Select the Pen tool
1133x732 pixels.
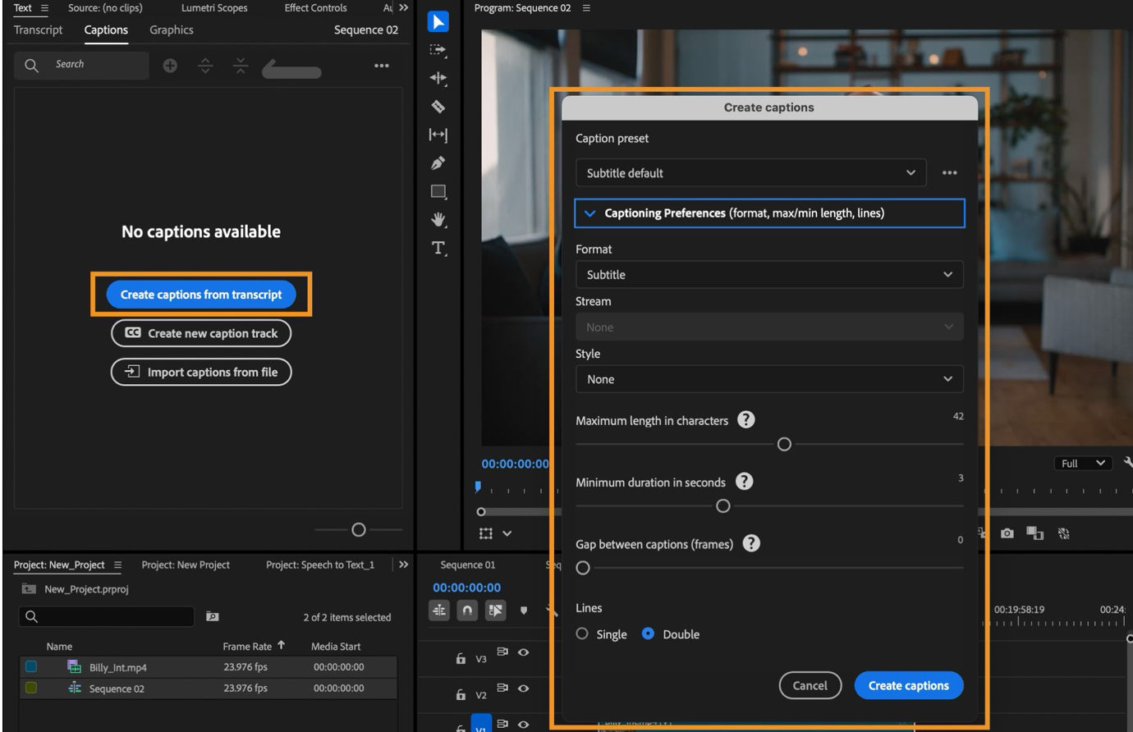pyautogui.click(x=438, y=163)
